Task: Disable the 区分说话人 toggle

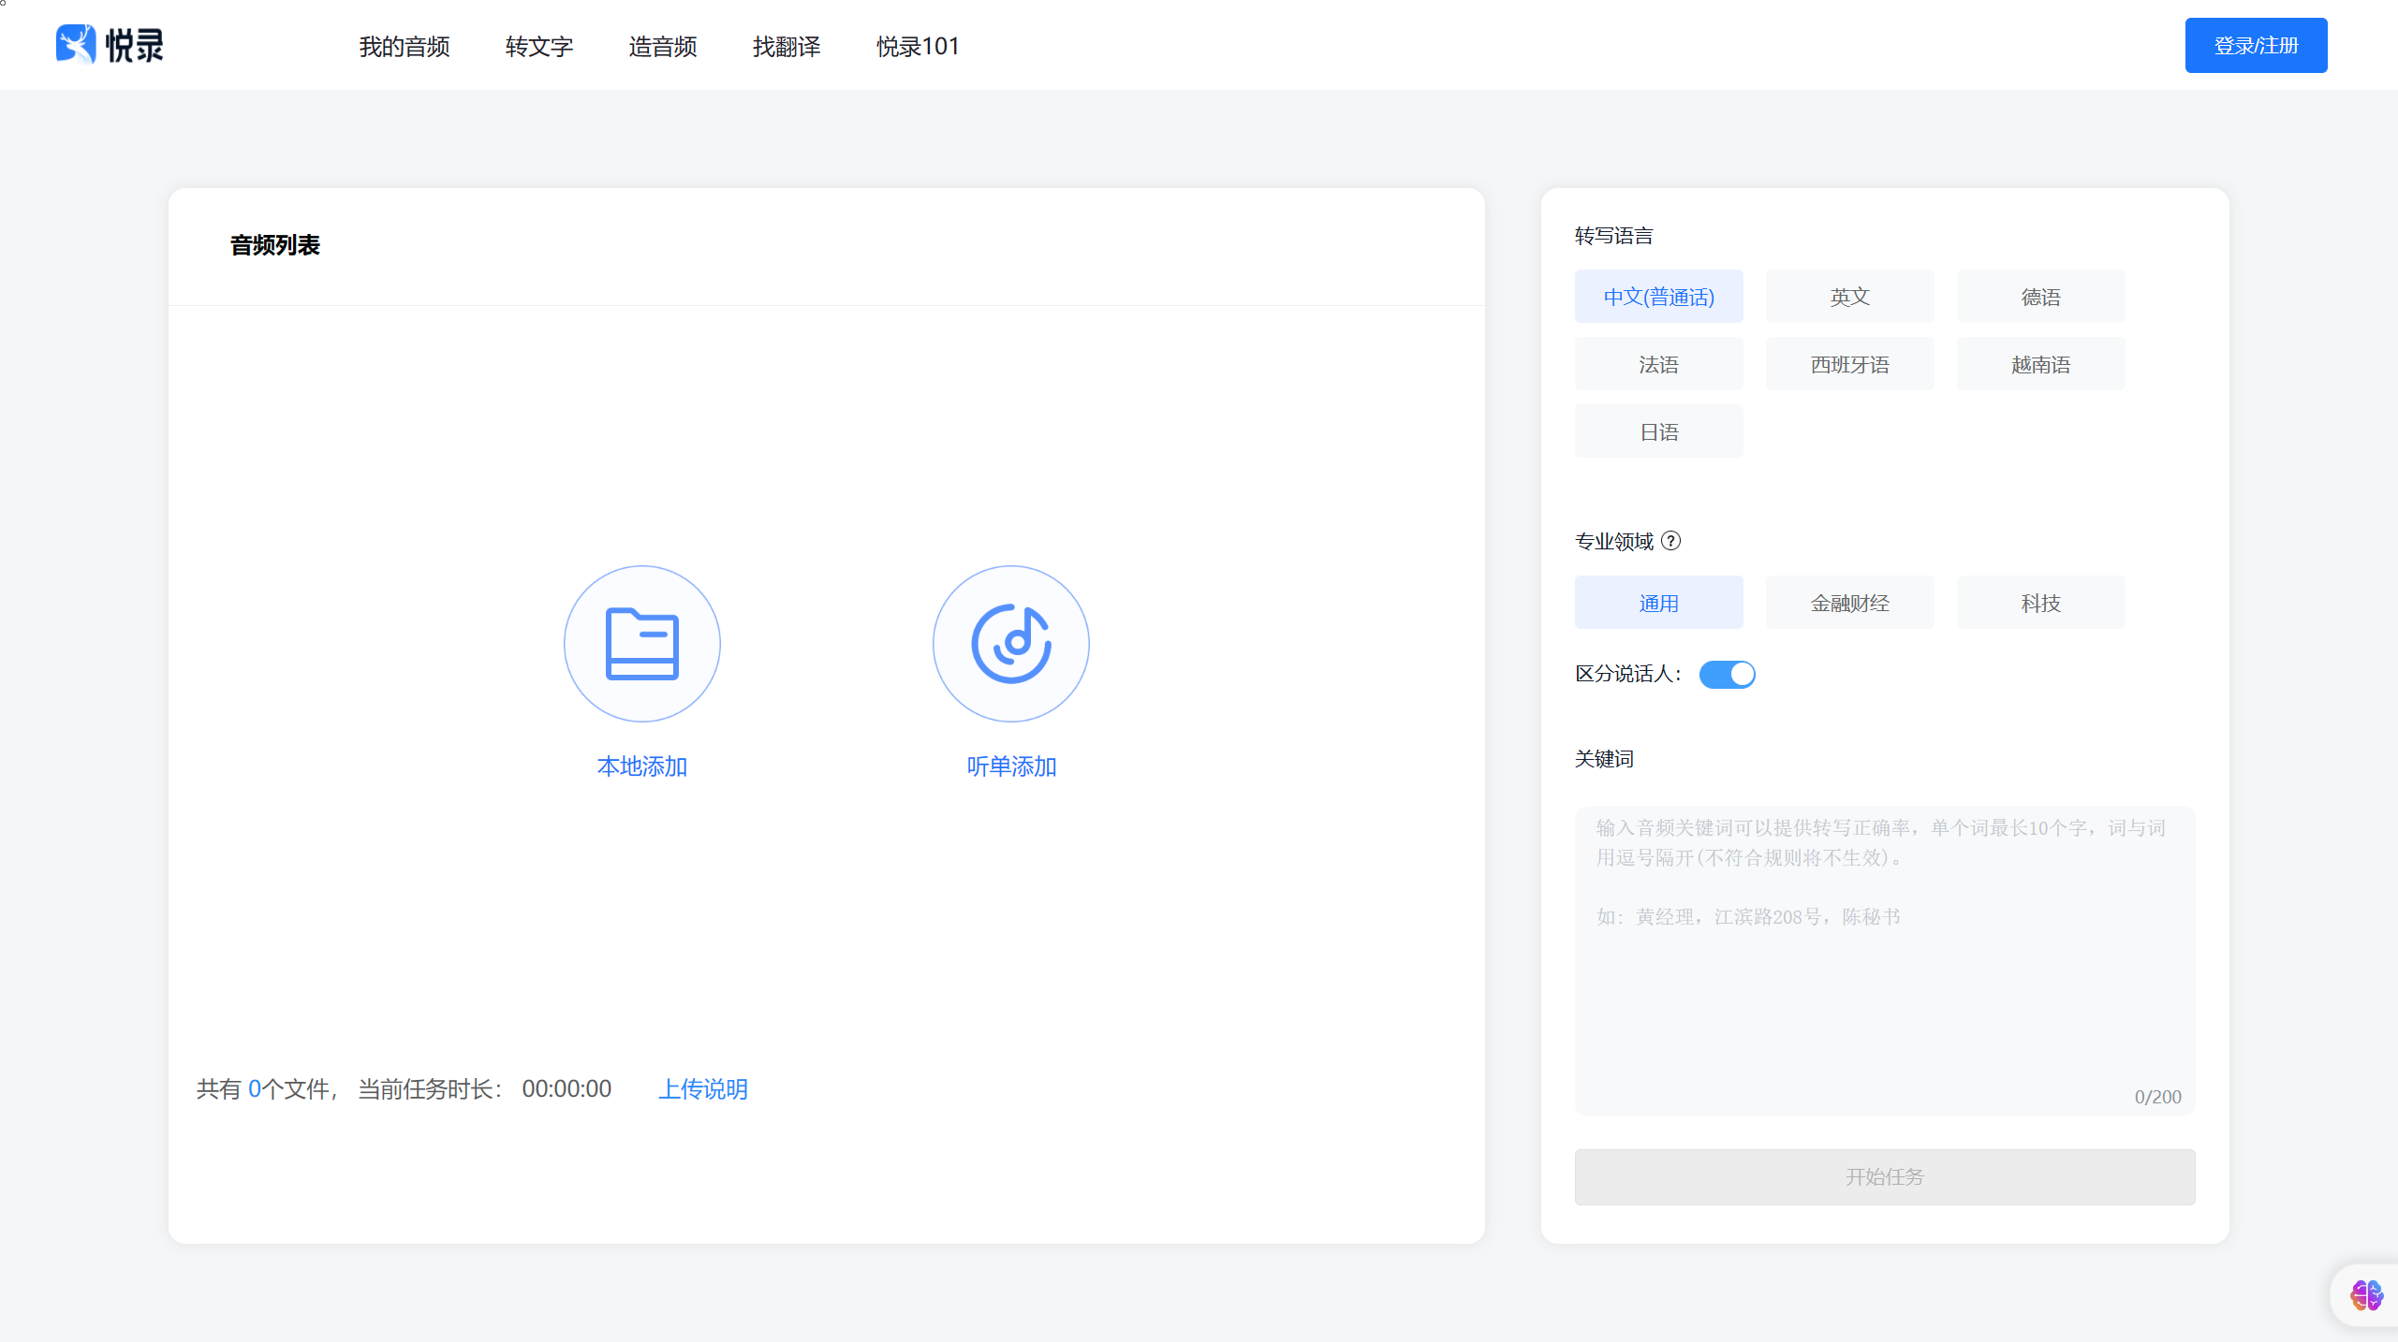Action: coord(1728,674)
